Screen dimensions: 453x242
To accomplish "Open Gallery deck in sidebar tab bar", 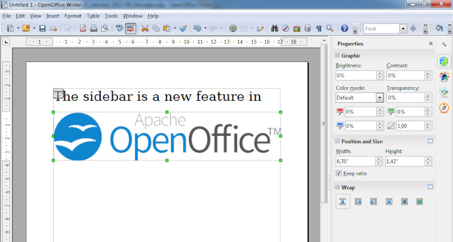I will 444,92.
